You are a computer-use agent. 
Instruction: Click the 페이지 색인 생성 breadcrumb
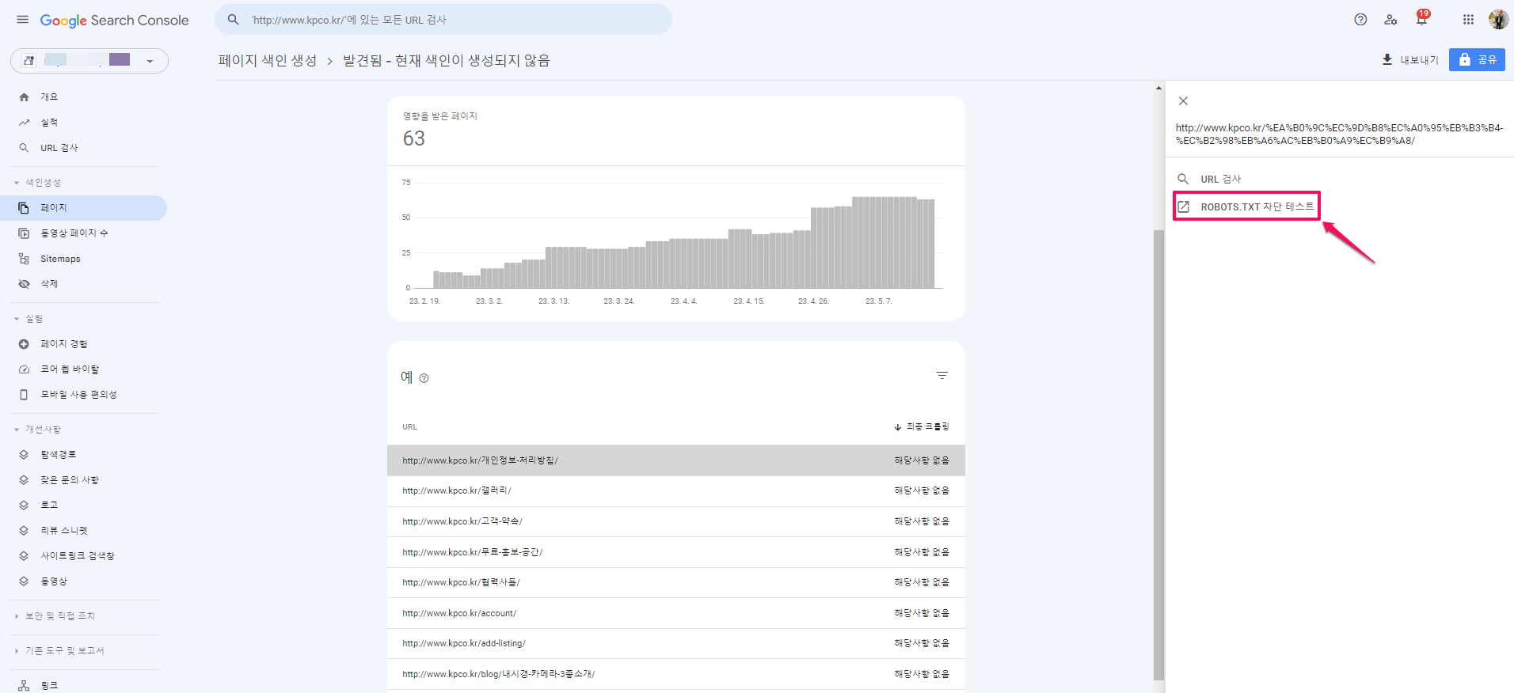tap(268, 61)
